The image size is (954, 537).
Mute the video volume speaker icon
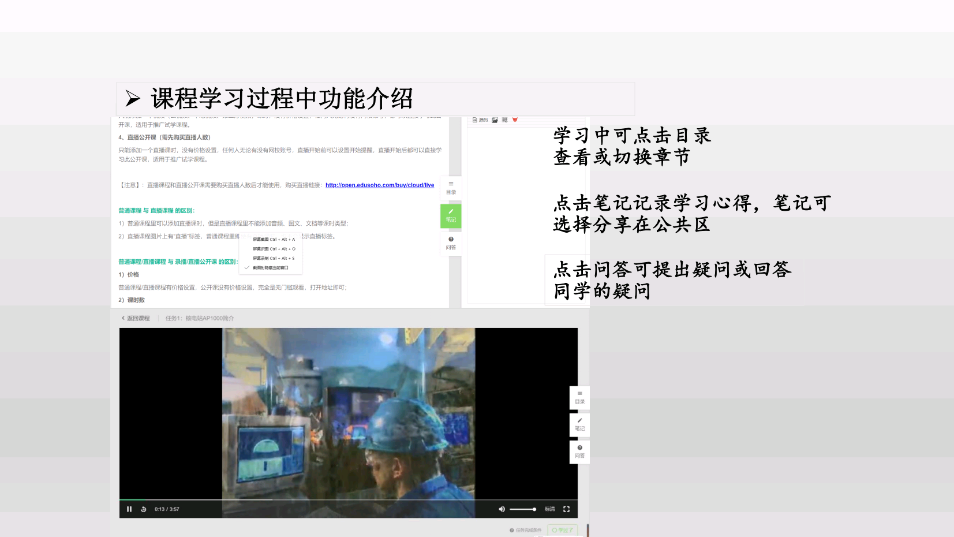point(502,509)
